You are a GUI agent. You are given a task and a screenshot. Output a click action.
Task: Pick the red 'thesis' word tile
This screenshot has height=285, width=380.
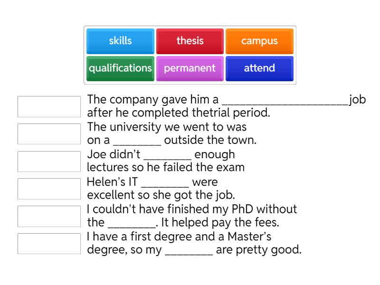click(x=190, y=41)
